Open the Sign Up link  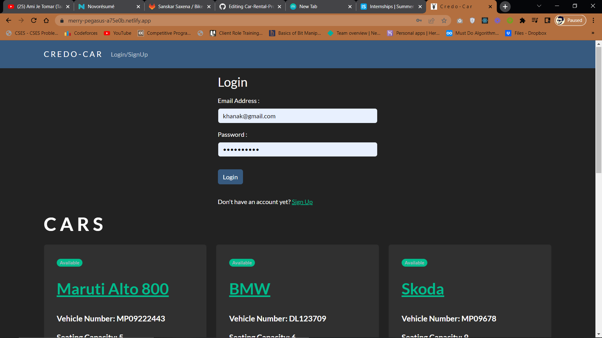302,202
